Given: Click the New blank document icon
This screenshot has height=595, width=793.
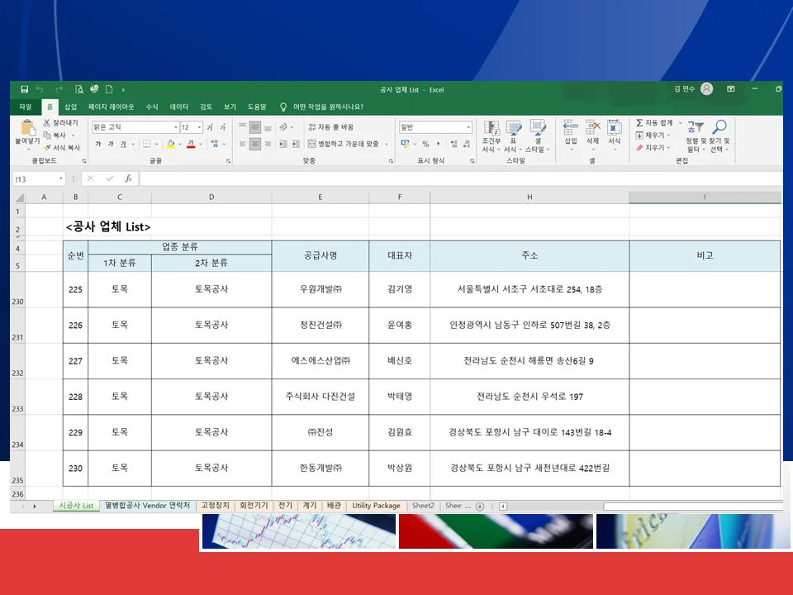Looking at the screenshot, I should point(109,89).
